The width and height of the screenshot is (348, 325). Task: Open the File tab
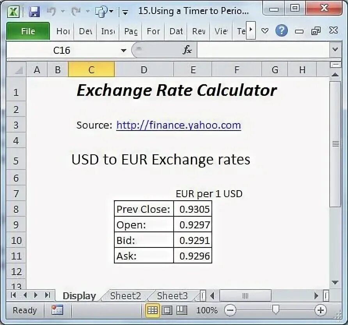[28, 31]
